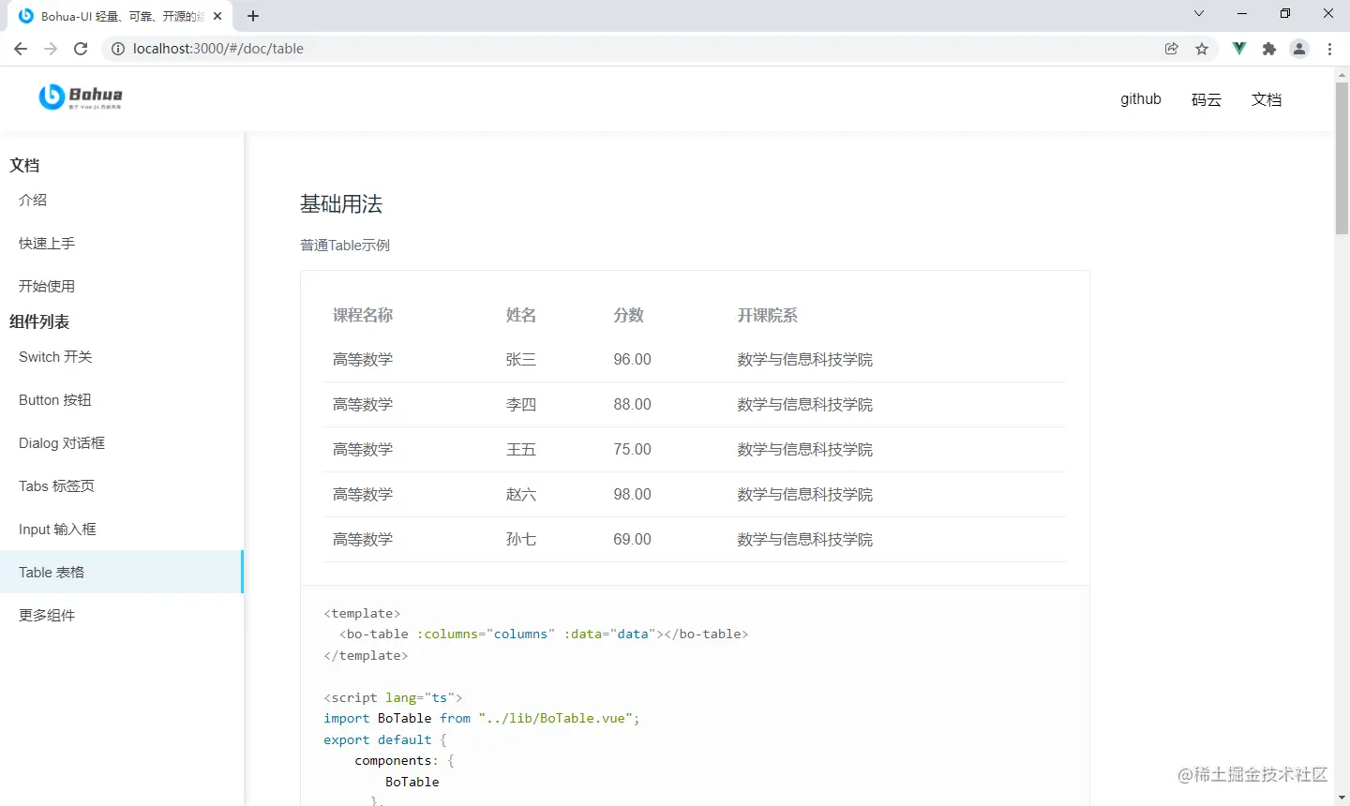Open the Chrome profile avatar
The height and width of the screenshot is (806, 1350).
(x=1299, y=49)
